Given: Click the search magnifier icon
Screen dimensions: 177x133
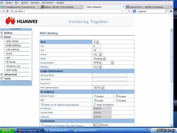Looking at the screenshot, I should (166, 11).
